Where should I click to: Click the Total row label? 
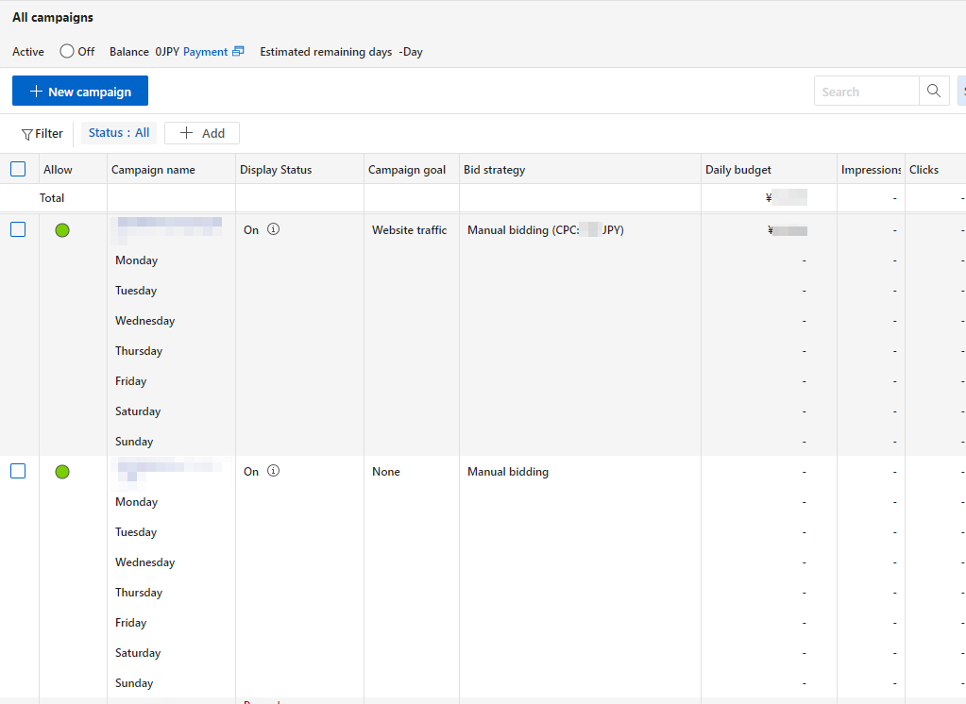point(52,198)
